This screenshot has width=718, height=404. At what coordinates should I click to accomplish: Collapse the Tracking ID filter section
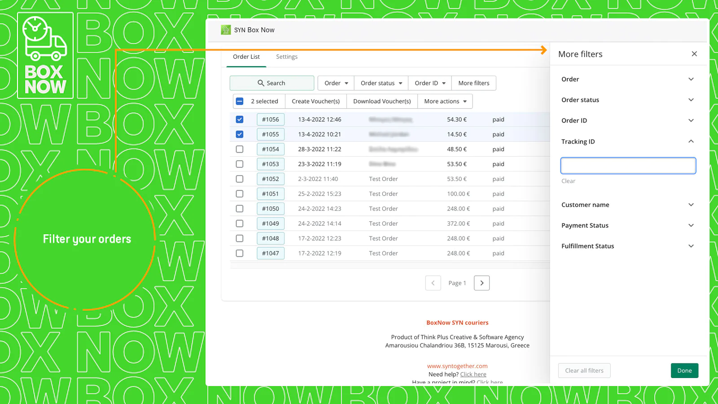pyautogui.click(x=628, y=141)
